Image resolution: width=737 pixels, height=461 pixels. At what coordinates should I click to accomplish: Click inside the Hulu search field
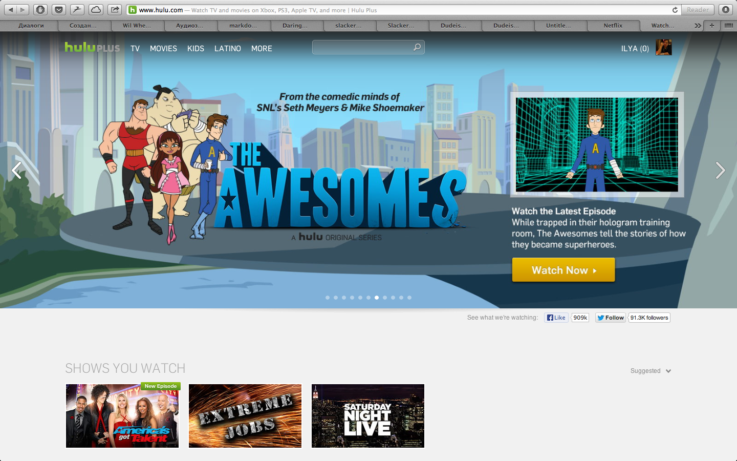363,47
